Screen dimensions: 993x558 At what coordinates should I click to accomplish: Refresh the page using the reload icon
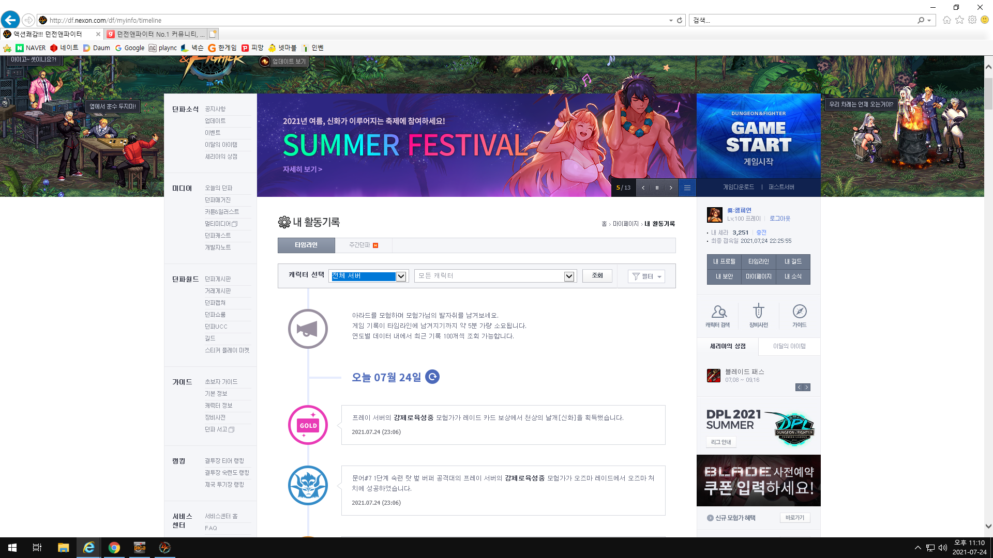pyautogui.click(x=680, y=20)
